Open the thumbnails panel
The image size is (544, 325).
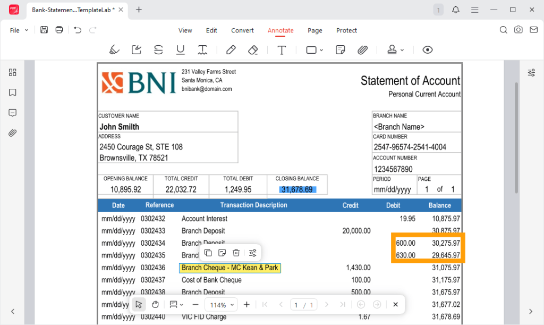point(13,72)
